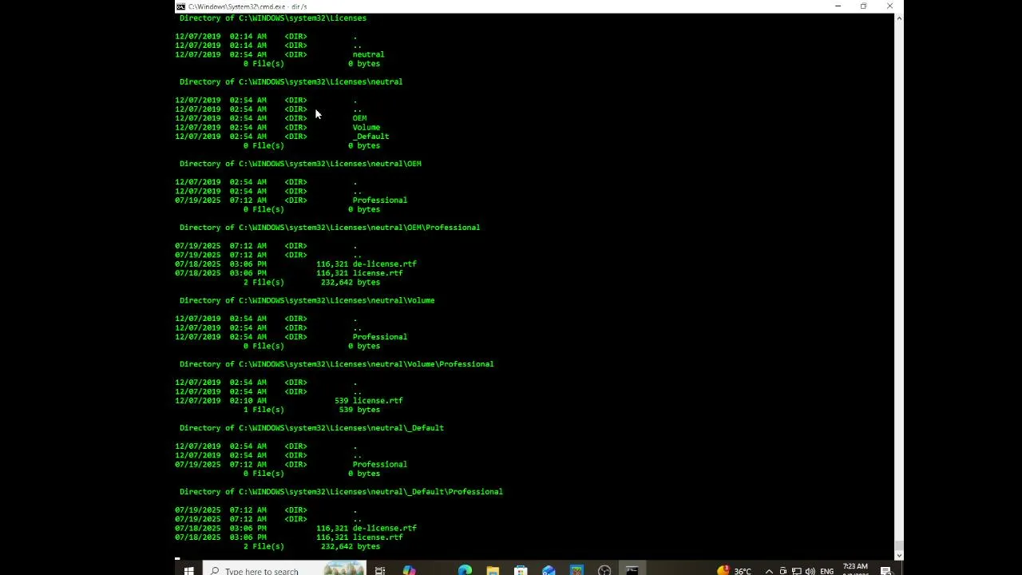1022x575 pixels.
Task: Open network settings tray icon
Action: pos(796,570)
